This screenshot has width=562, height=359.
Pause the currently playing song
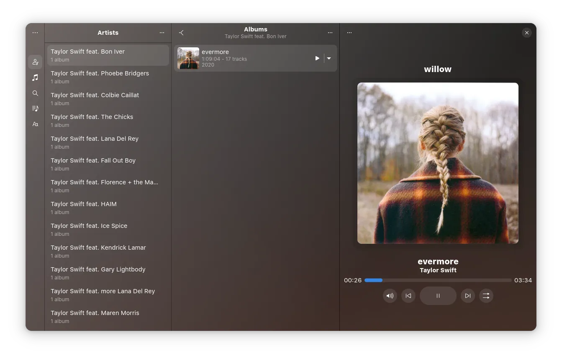(x=438, y=296)
